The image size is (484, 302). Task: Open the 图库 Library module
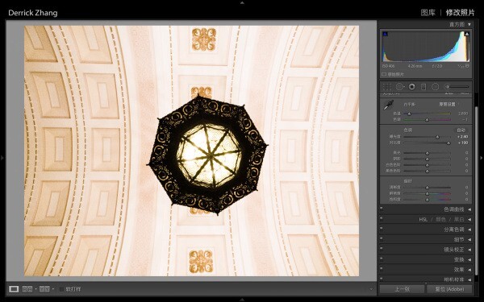pos(428,13)
